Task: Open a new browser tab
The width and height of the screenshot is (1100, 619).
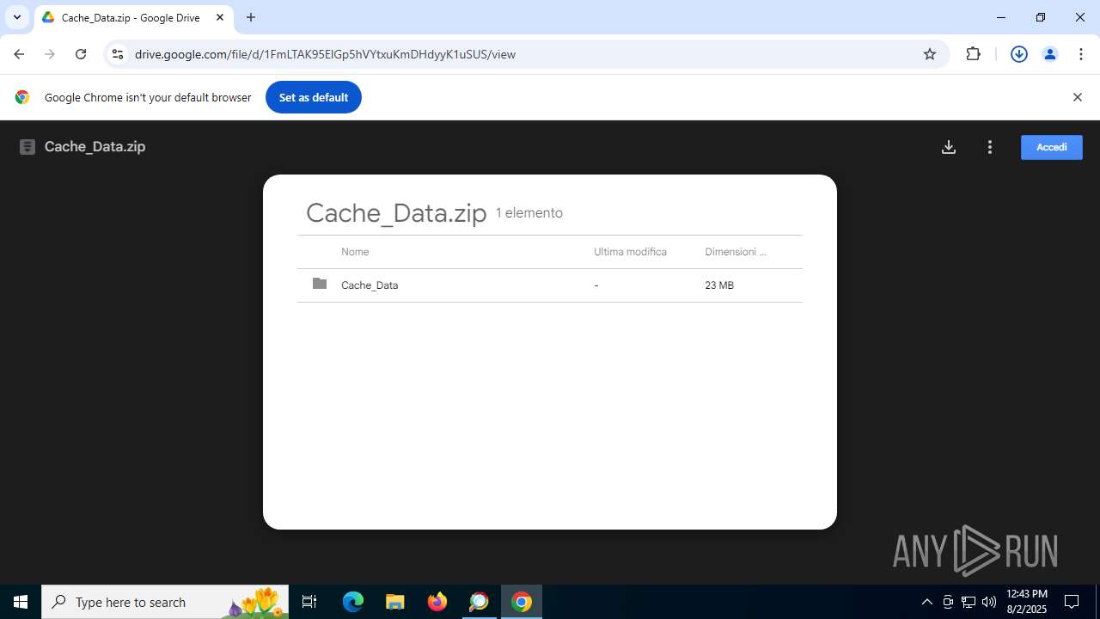Action: (251, 17)
